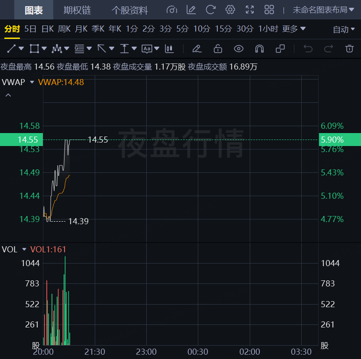
Task: Open the 个股资料 tab
Action: pos(129,10)
